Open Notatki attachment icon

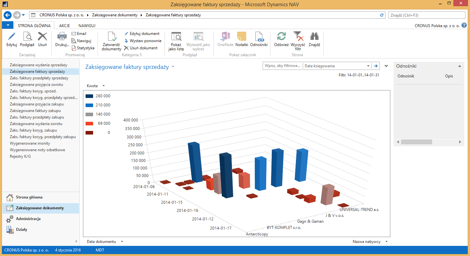242,37
